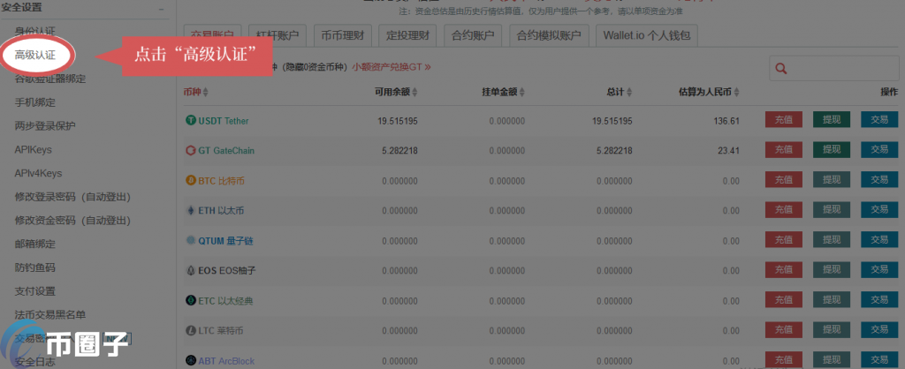
Task: Click 充值 for ETH 以太币
Action: pos(783,210)
